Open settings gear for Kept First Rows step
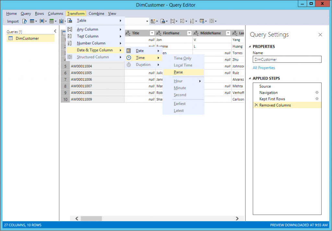 pyautogui.click(x=317, y=99)
